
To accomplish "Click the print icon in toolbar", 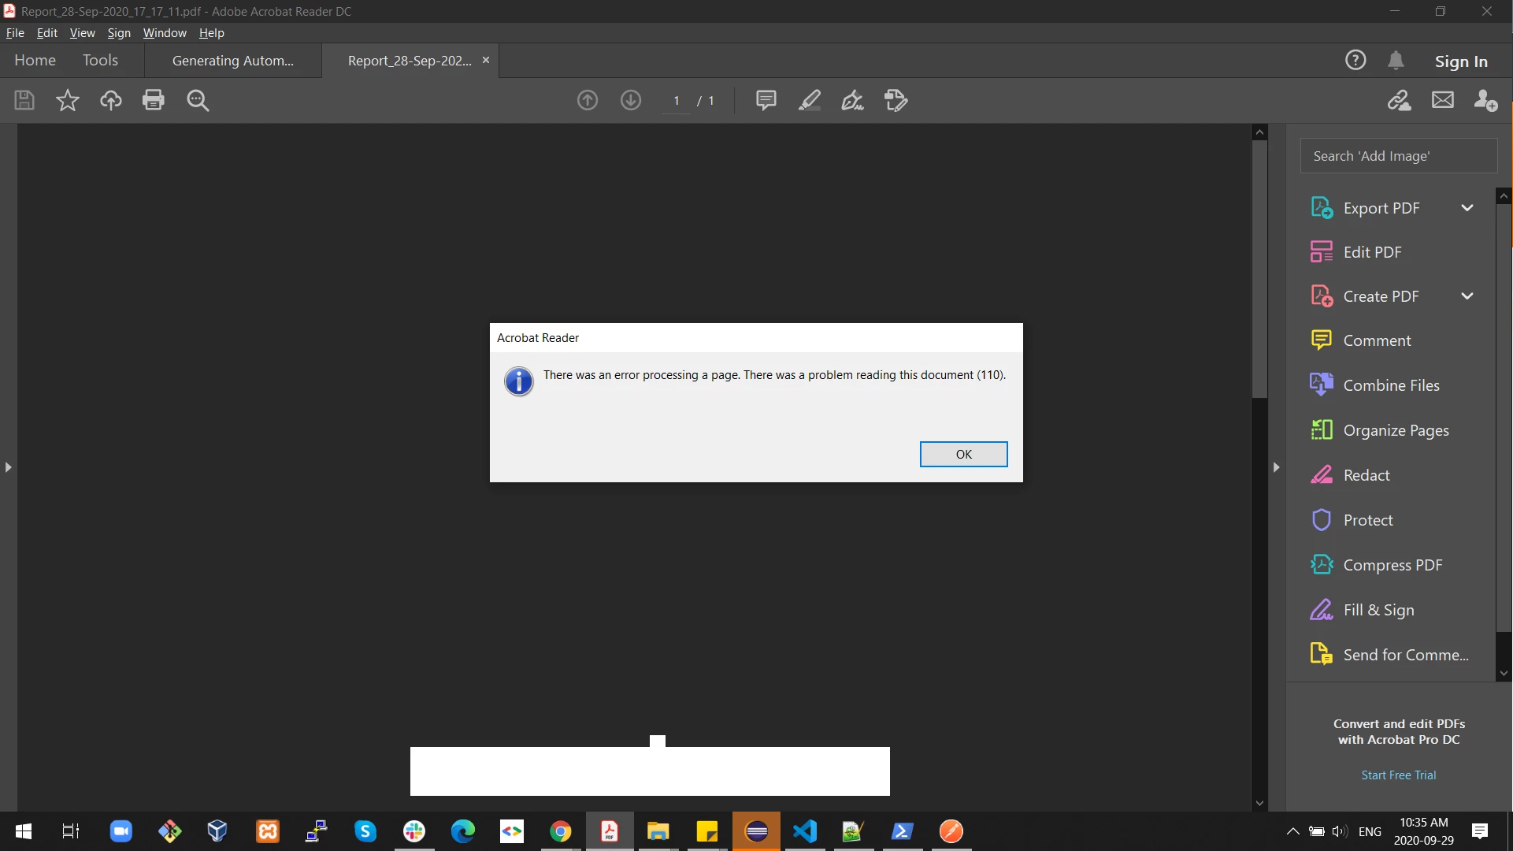I will point(154,100).
